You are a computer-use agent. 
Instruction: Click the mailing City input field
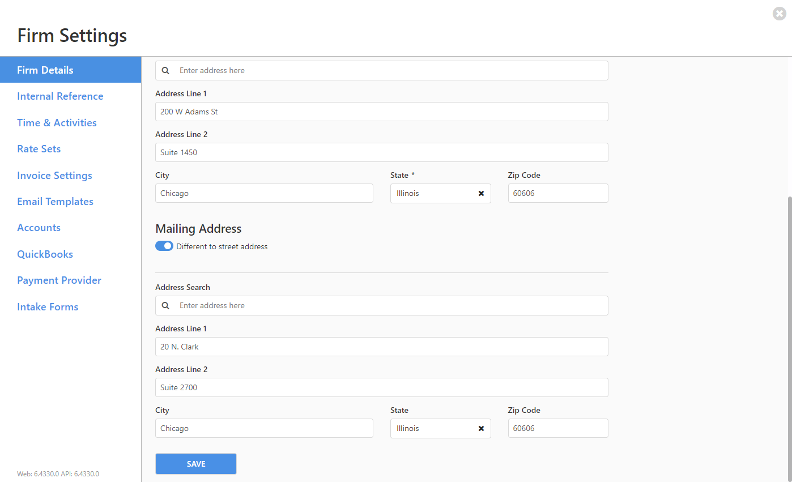click(264, 428)
